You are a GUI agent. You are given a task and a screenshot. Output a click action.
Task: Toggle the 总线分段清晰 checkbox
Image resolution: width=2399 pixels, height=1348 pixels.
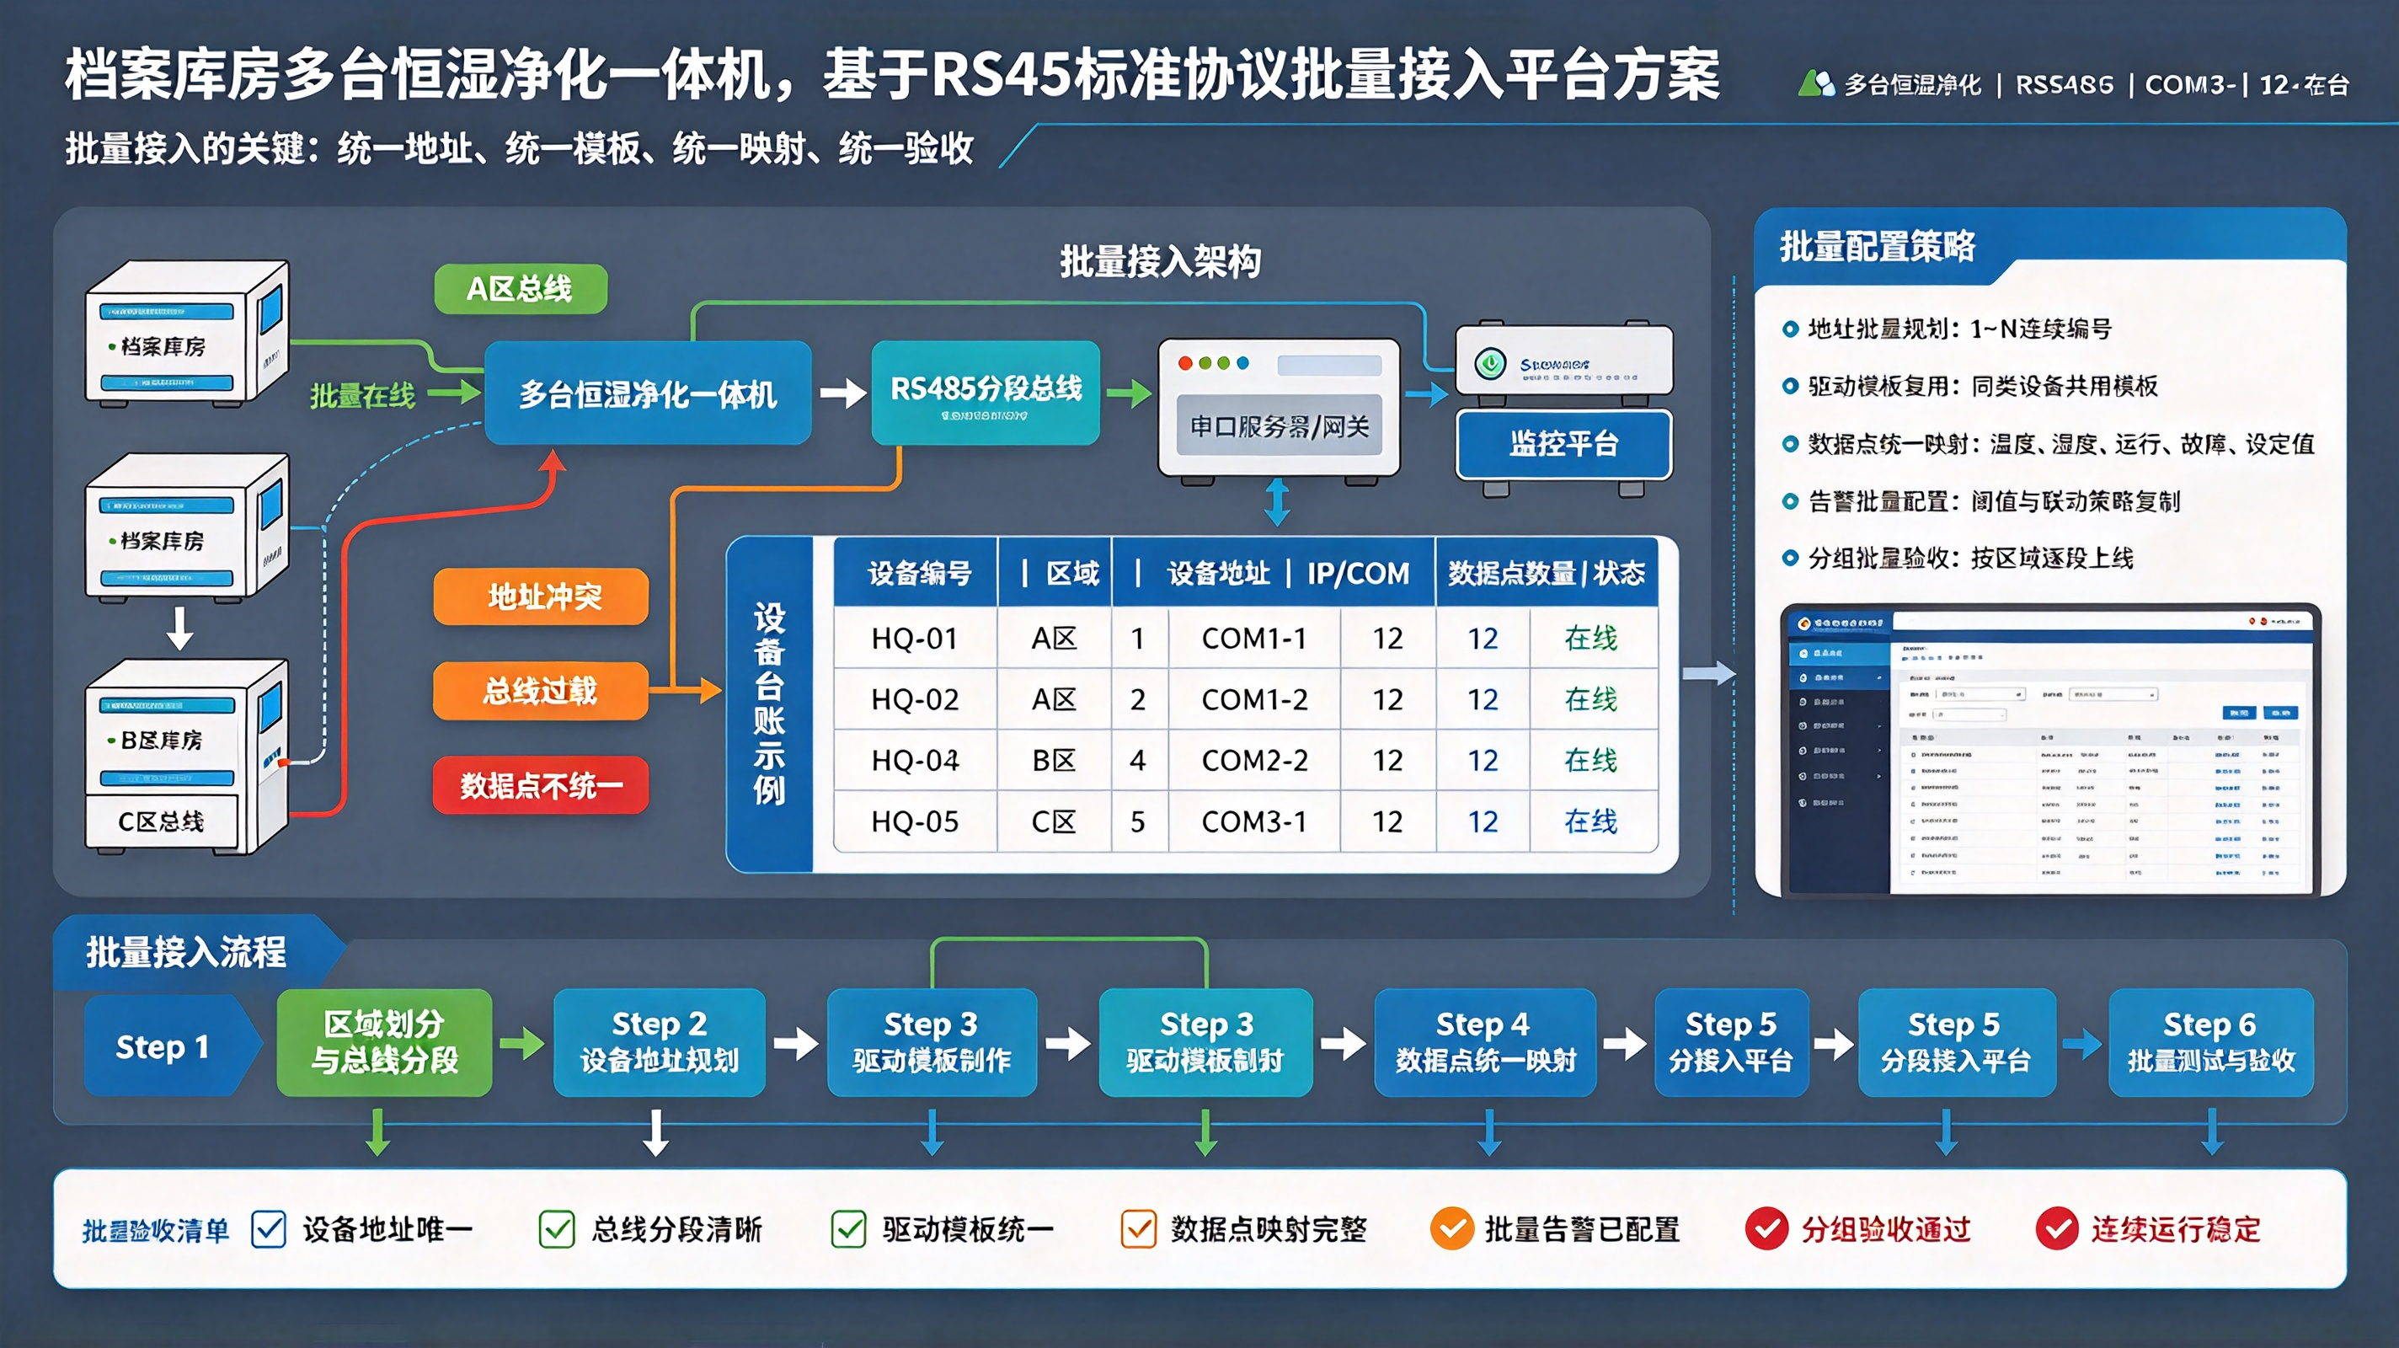pyautogui.click(x=557, y=1228)
